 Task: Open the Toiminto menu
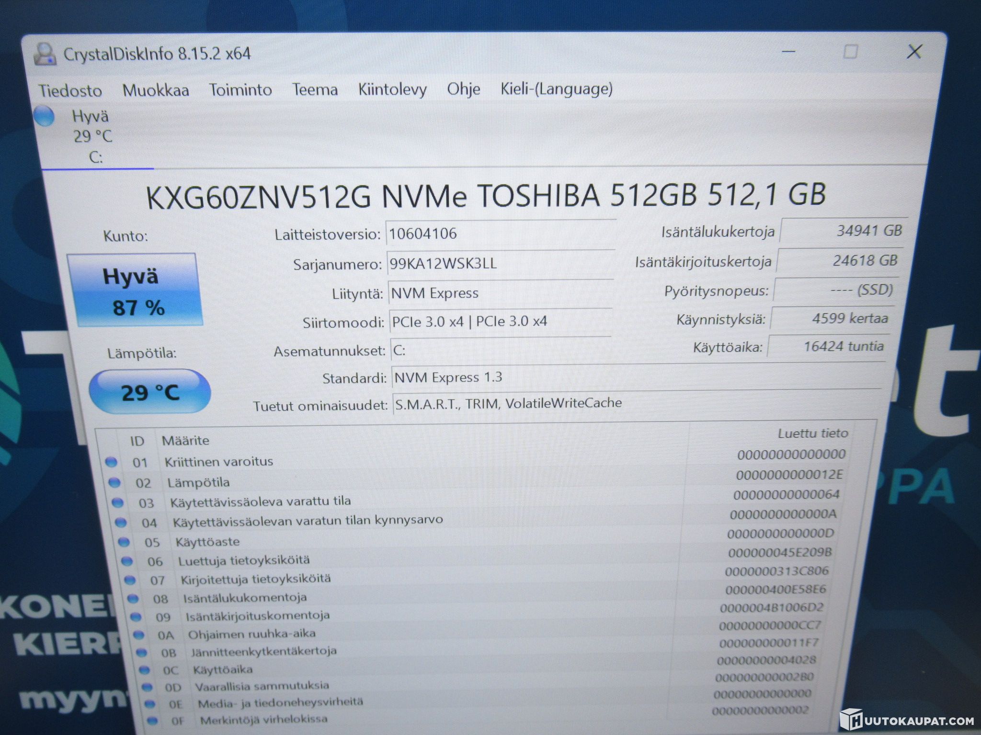(240, 89)
